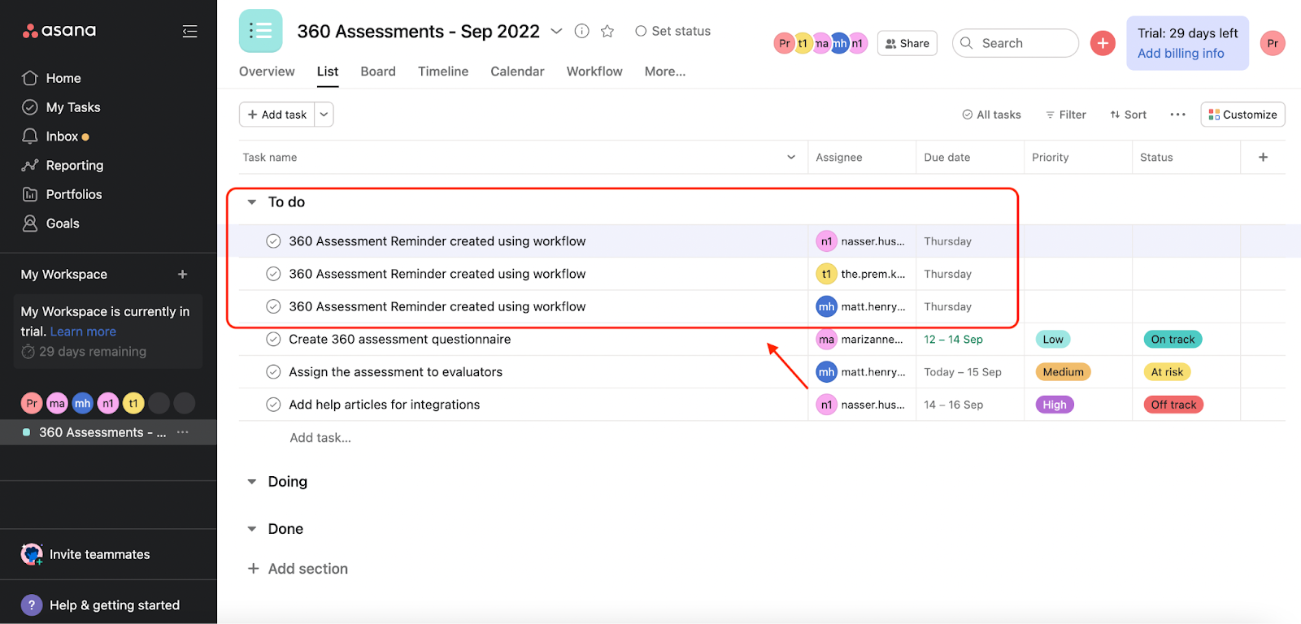The image size is (1301, 624).
Task: Collapse the Doing section triangle
Action: pos(252,482)
